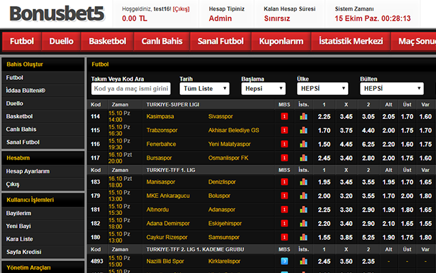Screen dimensions: 436x273
Task: Open statistics chart icon for Kasimpasa vs Sivasspor
Action: pyautogui.click(x=303, y=116)
